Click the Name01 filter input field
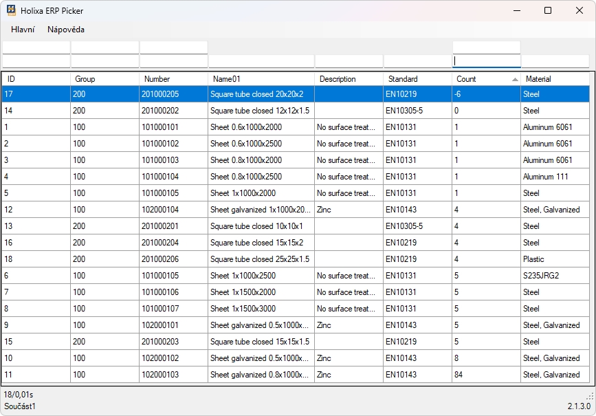This screenshot has height=416, width=596. (x=261, y=61)
